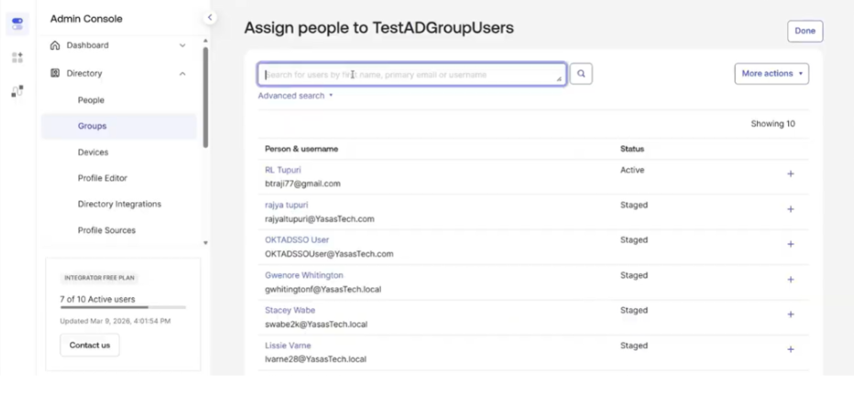The width and height of the screenshot is (854, 405).
Task: Expand the Advanced search options
Action: click(295, 95)
